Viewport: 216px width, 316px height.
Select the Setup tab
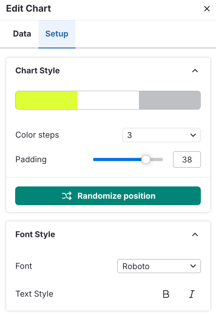(57, 34)
